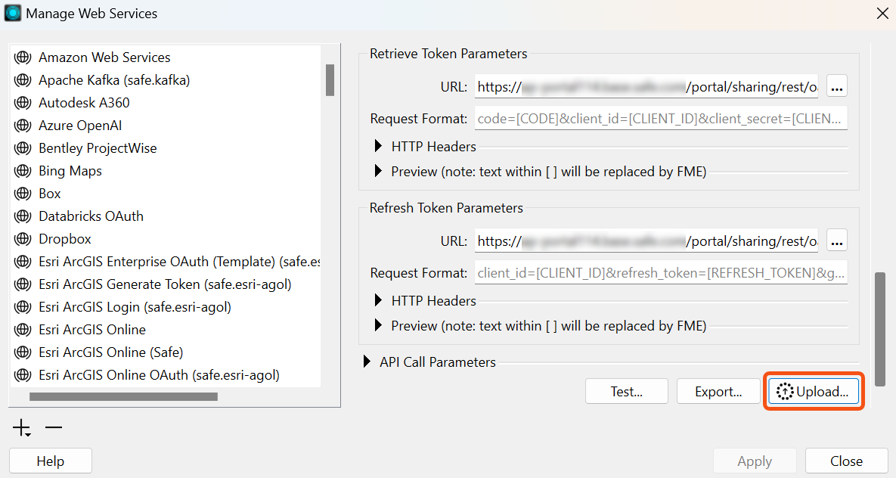
Task: Click the globe icon beside Esri ArcGIS Generate Token
Action: coord(23,284)
